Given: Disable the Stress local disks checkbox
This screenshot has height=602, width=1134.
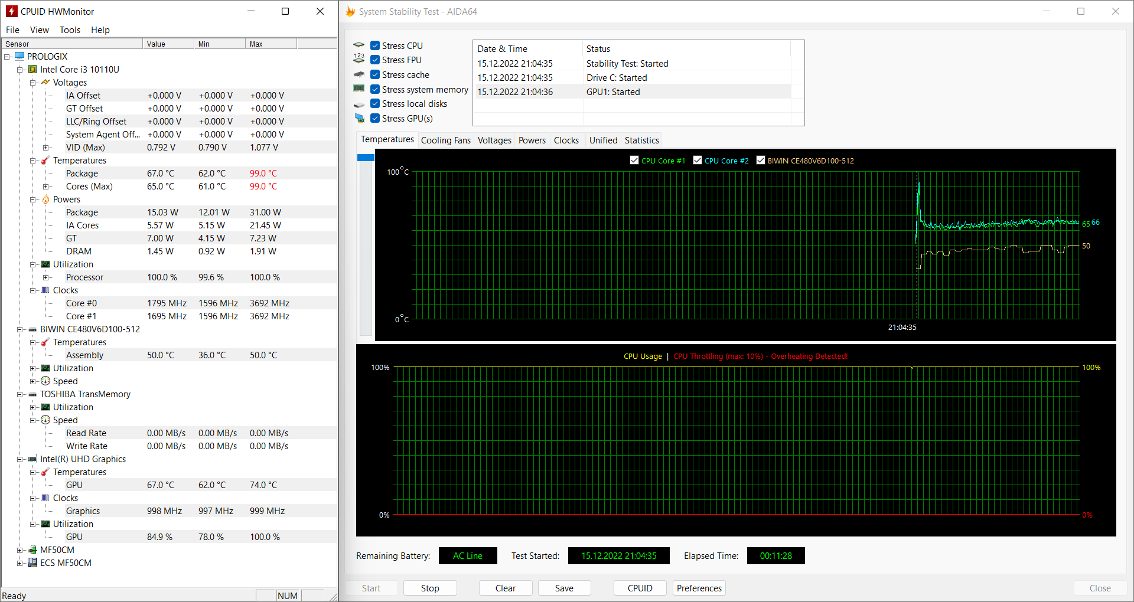Looking at the screenshot, I should click(375, 103).
